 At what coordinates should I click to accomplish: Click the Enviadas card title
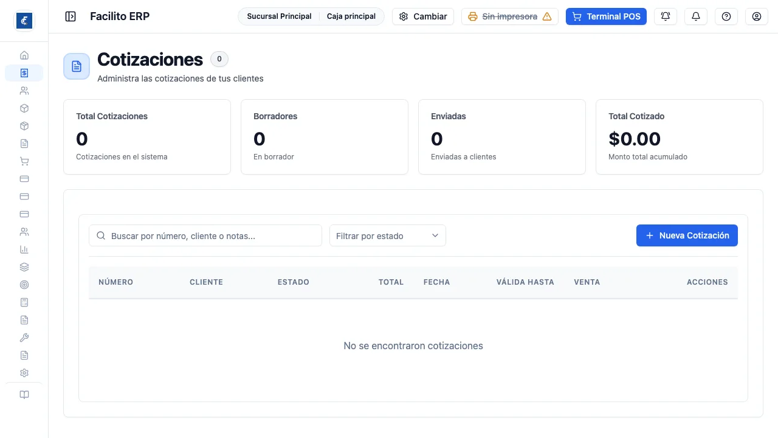[449, 116]
